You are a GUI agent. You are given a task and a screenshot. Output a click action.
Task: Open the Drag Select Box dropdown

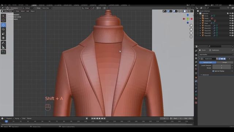tap(47, 8)
